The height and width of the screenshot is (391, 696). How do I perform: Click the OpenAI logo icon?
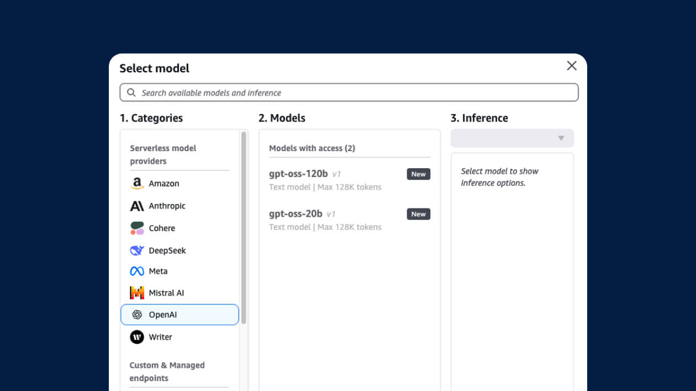click(137, 315)
